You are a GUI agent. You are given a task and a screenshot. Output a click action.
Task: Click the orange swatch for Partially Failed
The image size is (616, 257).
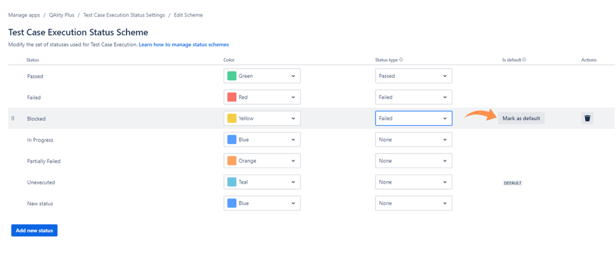point(232,161)
